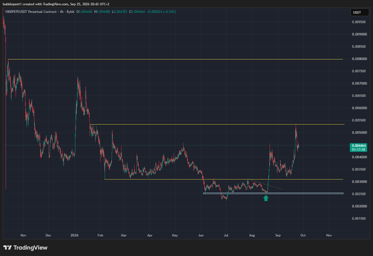Click the TradingView logo at bottom
Viewport: 373px width, 256px height.
[x=25, y=248]
